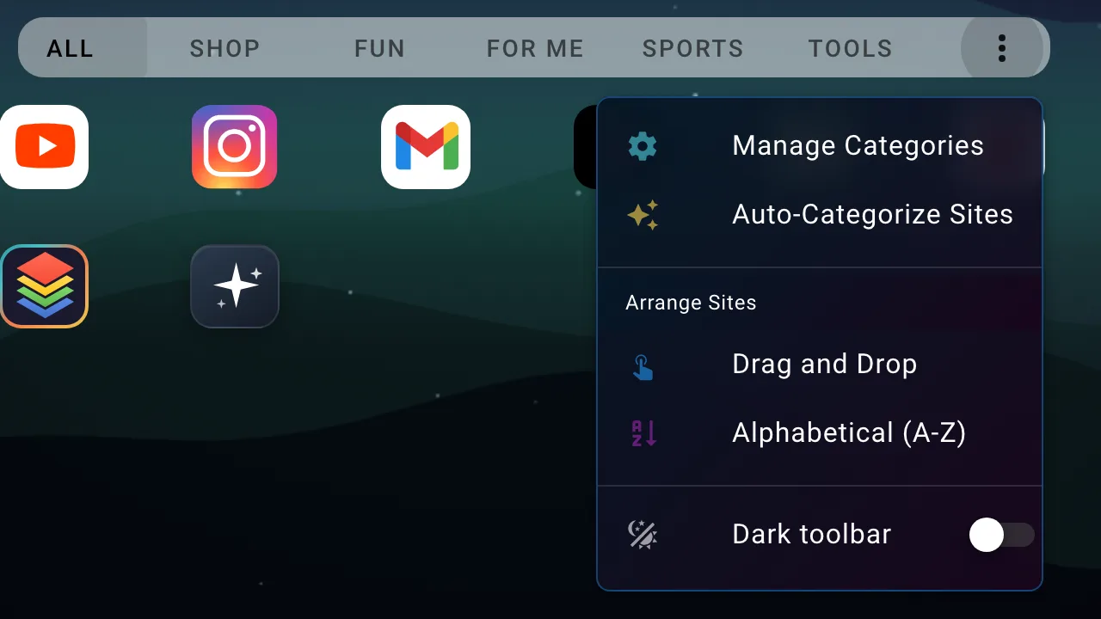Switch to the FUN category tab
Image resolution: width=1101 pixels, height=619 pixels.
[x=379, y=48]
